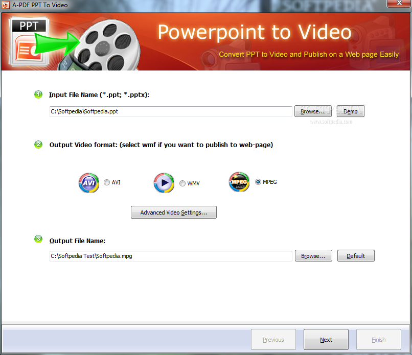Click the 'Output Video format' label
412x355 pixels.
(161, 145)
